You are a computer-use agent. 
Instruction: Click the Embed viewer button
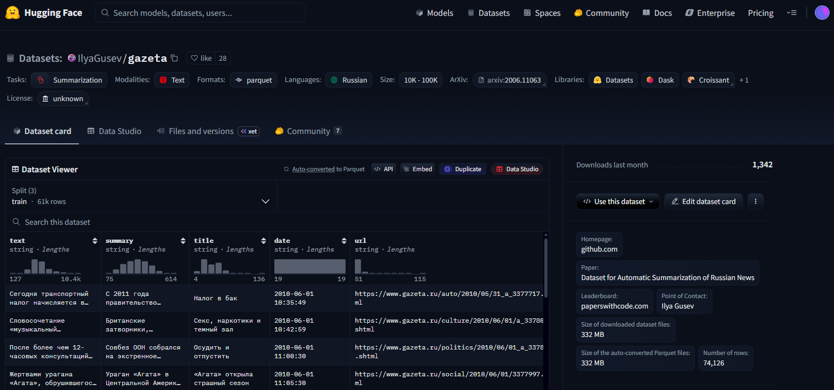(x=417, y=170)
